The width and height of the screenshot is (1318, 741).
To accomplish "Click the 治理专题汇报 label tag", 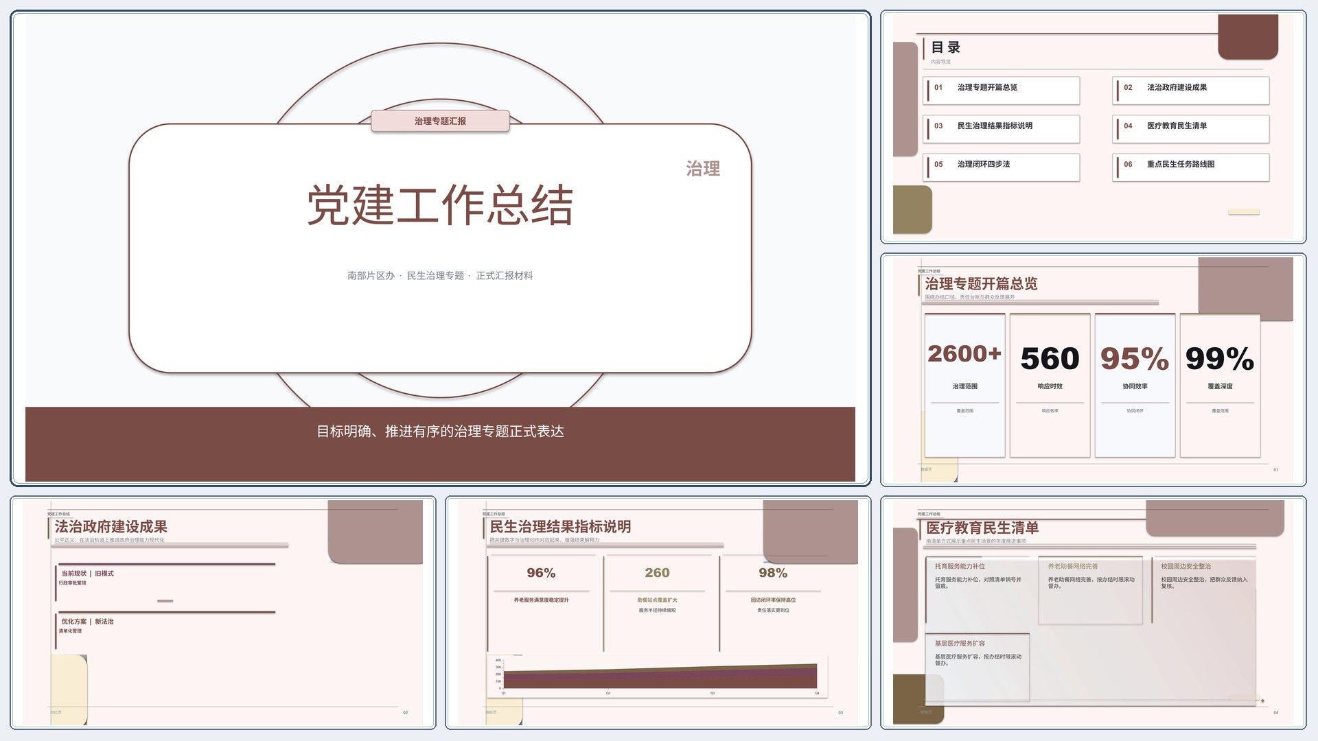I will [440, 121].
